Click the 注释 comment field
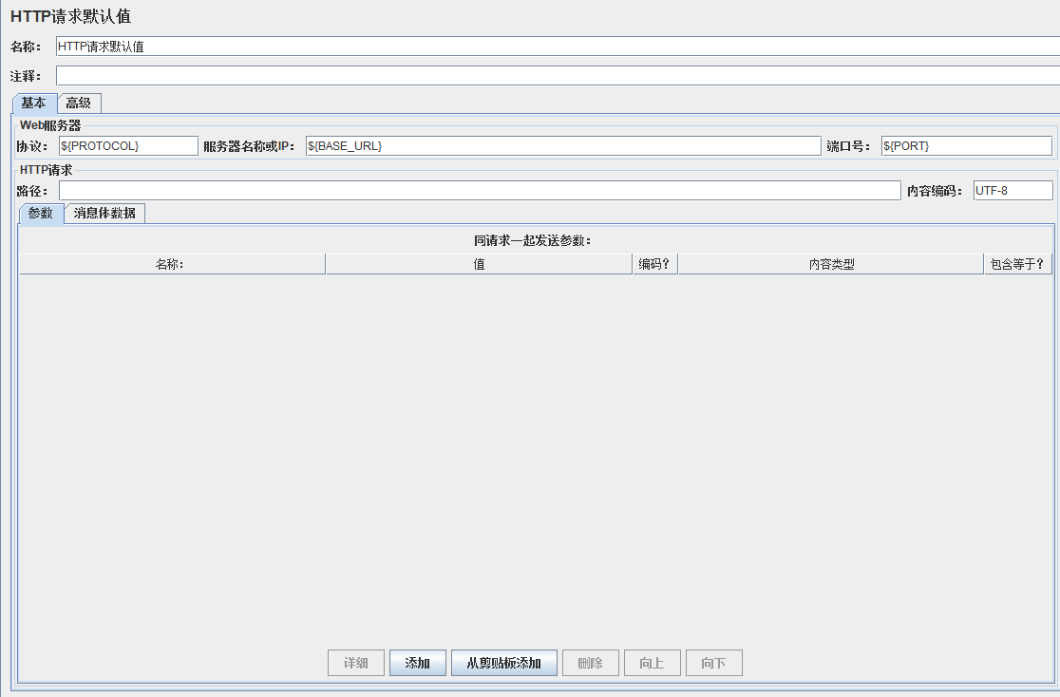This screenshot has width=1060, height=697. pyautogui.click(x=380, y=74)
